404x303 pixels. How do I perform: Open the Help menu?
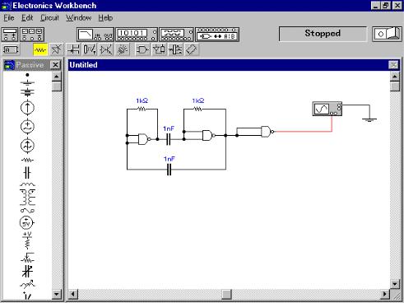click(105, 18)
